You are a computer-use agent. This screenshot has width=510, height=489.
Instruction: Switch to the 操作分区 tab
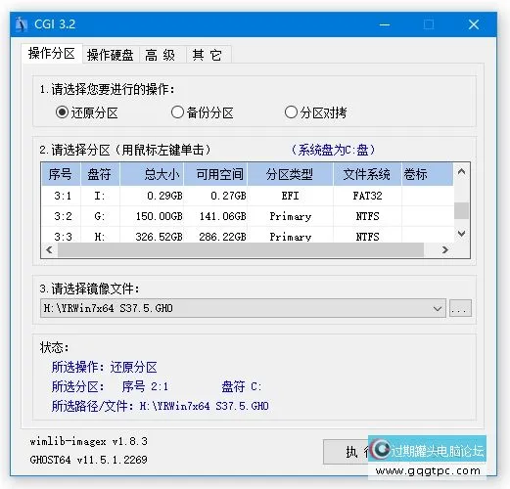pos(52,54)
